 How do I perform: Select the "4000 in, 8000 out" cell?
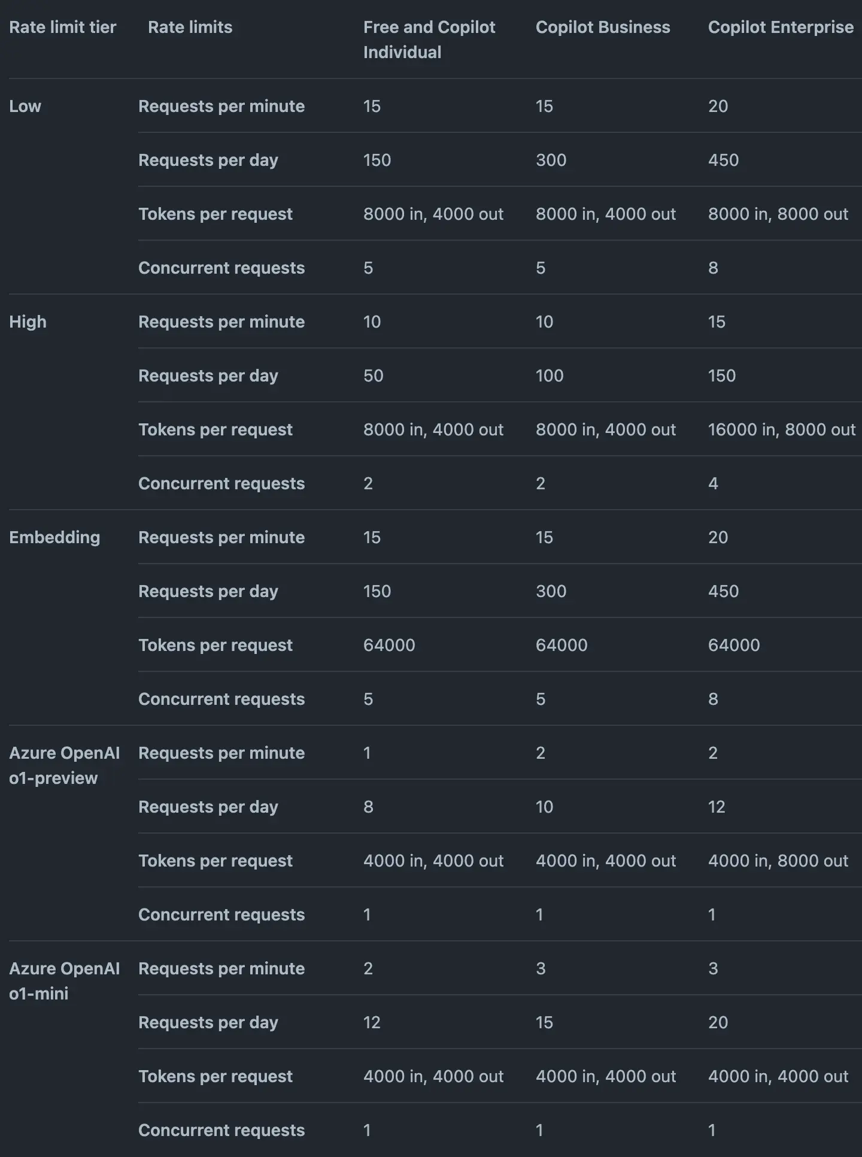coord(778,861)
